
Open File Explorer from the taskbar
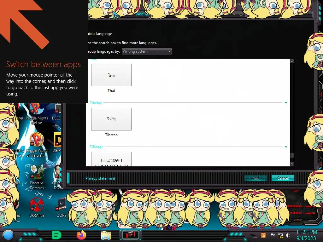(106, 235)
